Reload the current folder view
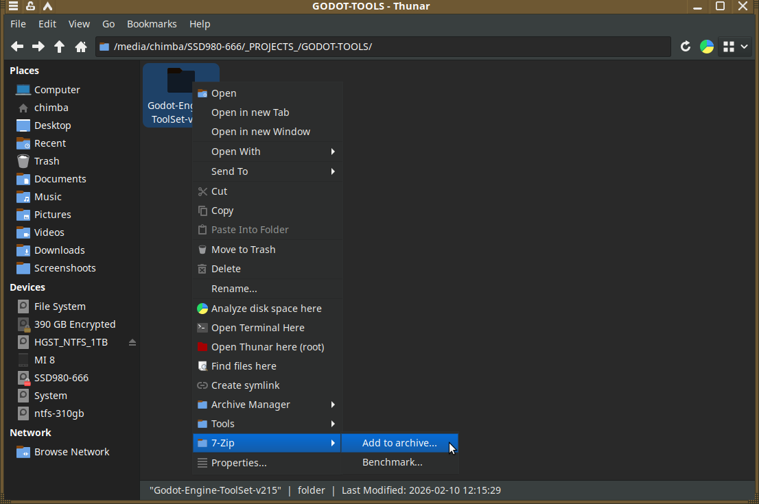 point(686,47)
